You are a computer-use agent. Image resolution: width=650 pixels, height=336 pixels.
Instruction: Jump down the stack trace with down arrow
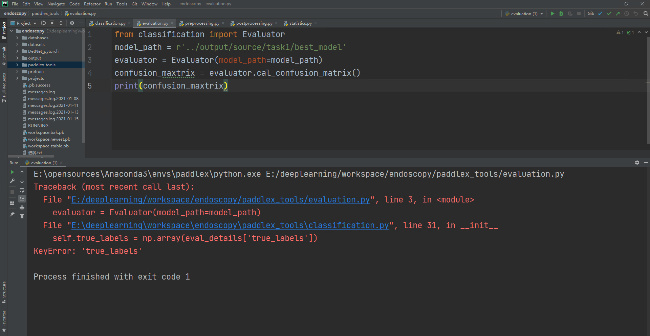(x=22, y=181)
